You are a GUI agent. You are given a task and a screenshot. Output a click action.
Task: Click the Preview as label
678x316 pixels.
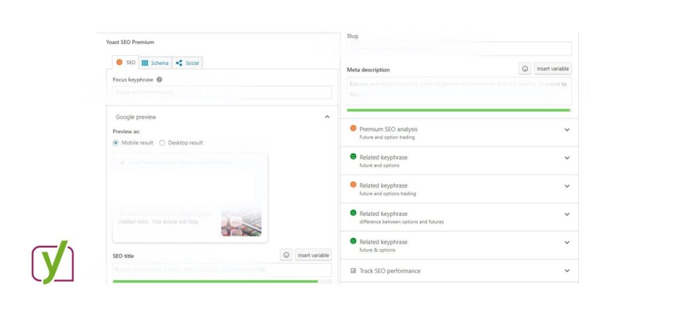click(126, 132)
